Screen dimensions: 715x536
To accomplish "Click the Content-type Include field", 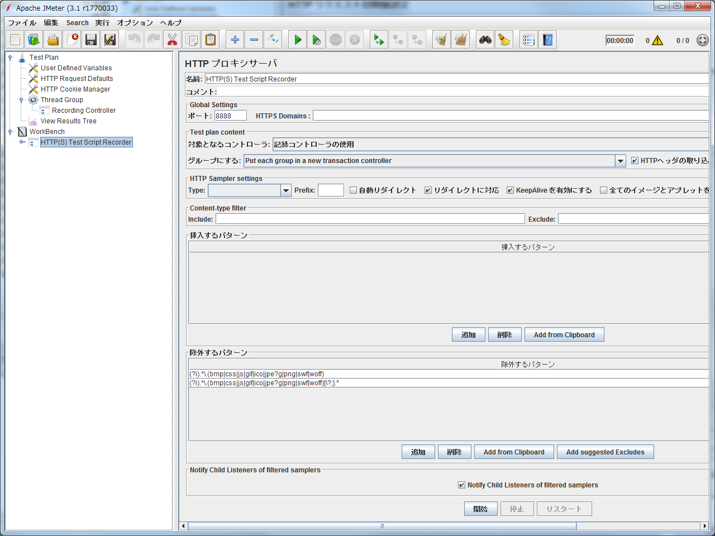I will (x=370, y=219).
